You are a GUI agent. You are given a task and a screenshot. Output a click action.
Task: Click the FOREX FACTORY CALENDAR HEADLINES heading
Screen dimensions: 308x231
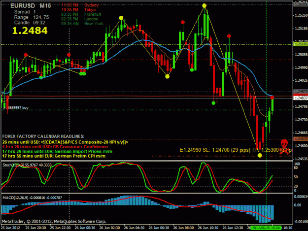[43, 136]
